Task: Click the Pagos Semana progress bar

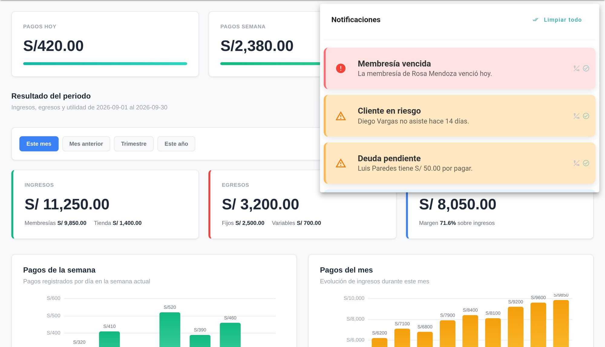Action: pyautogui.click(x=270, y=64)
